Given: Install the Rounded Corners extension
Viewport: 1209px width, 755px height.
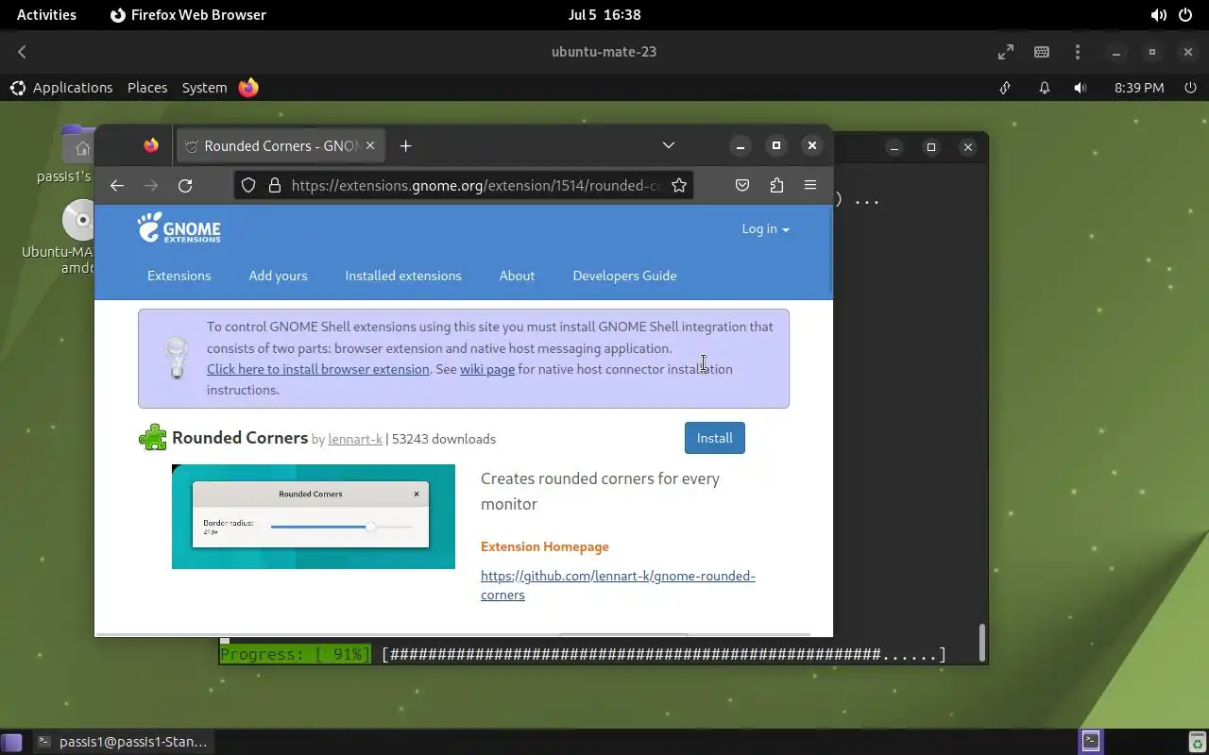Looking at the screenshot, I should [715, 438].
